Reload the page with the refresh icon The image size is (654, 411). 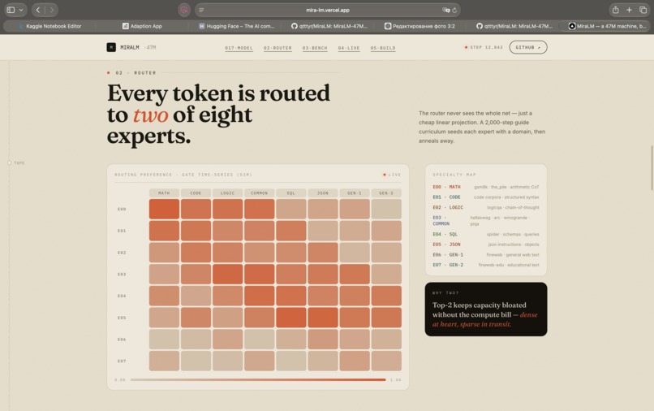click(454, 10)
